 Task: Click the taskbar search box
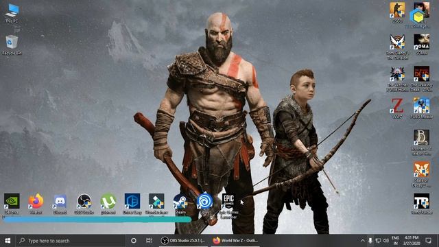pos(70,241)
